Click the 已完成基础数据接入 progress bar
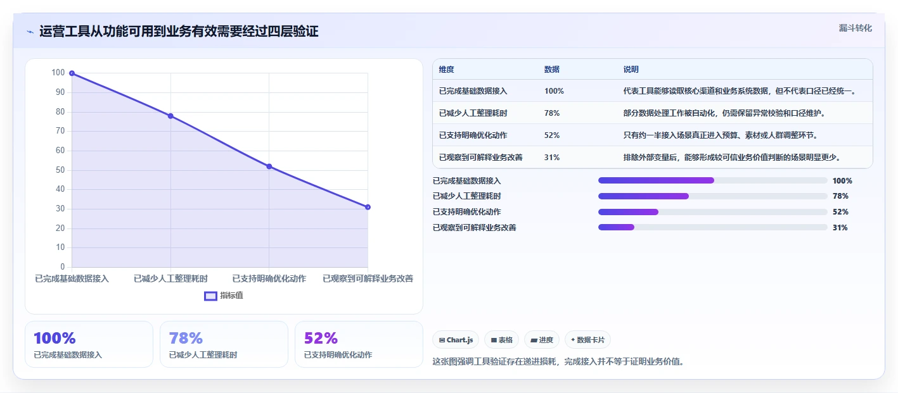 [713, 180]
